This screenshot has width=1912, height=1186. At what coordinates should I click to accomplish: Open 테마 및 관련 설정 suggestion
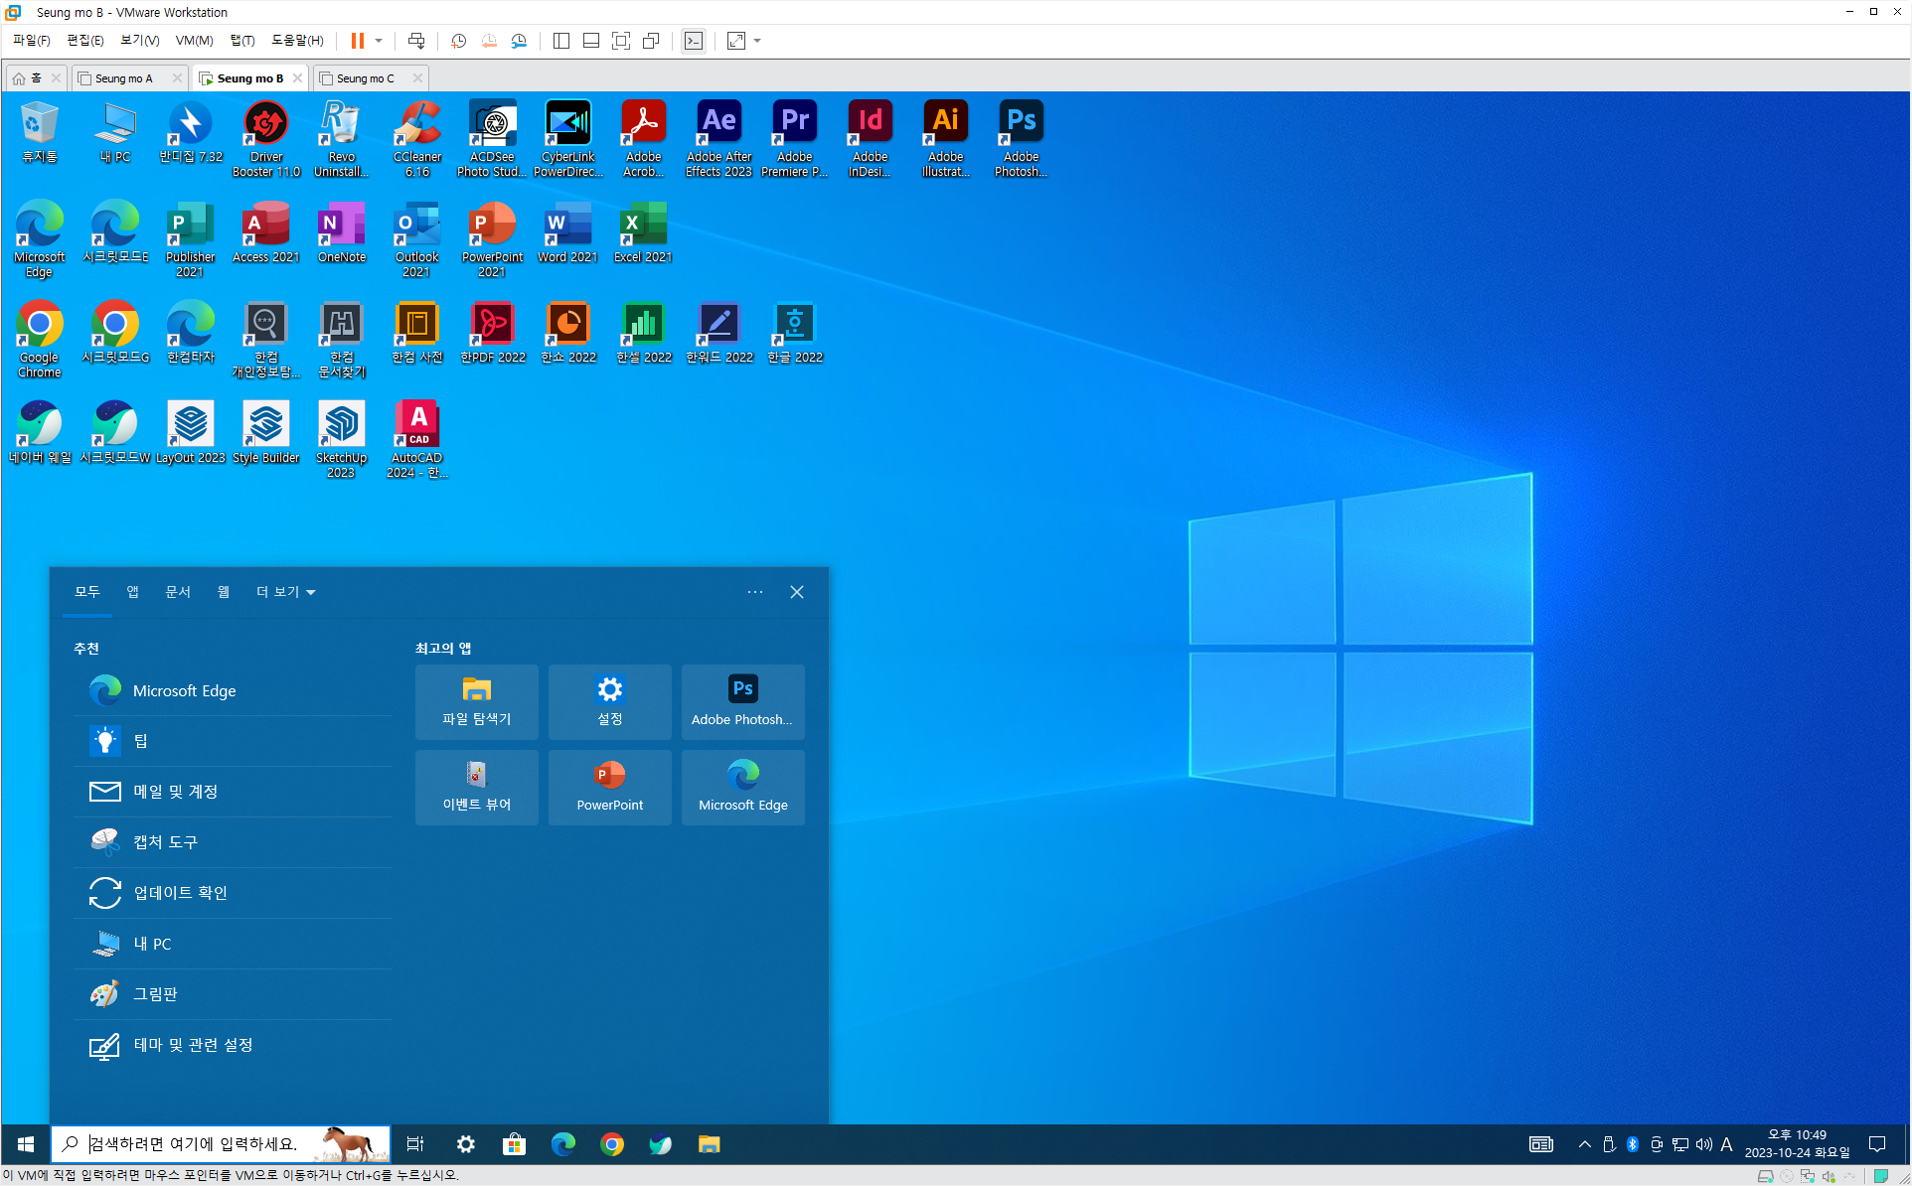point(232,1045)
